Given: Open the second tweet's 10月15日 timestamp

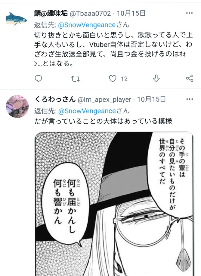Looking at the screenshot, I should coord(151,100).
